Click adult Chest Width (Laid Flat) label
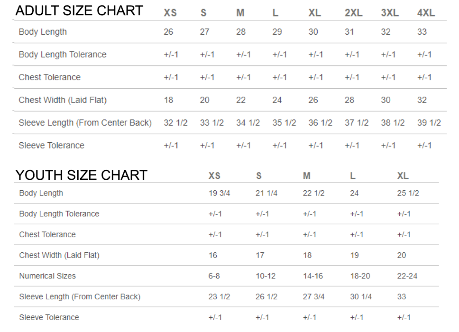 (x=63, y=100)
